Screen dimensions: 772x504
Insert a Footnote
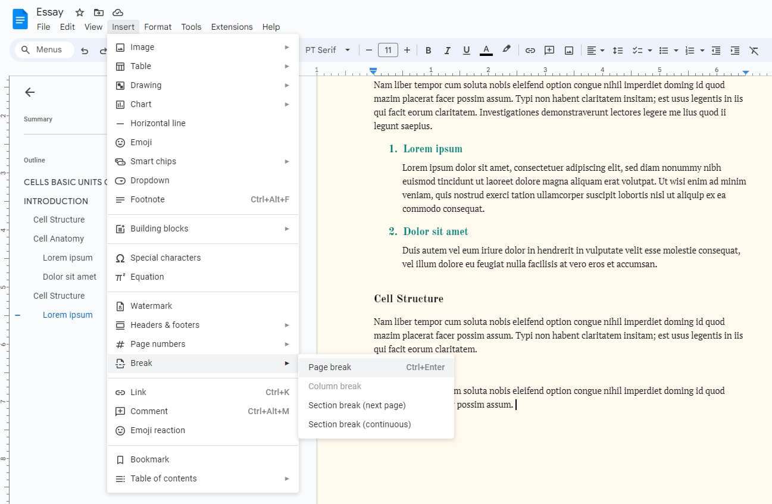click(202, 199)
